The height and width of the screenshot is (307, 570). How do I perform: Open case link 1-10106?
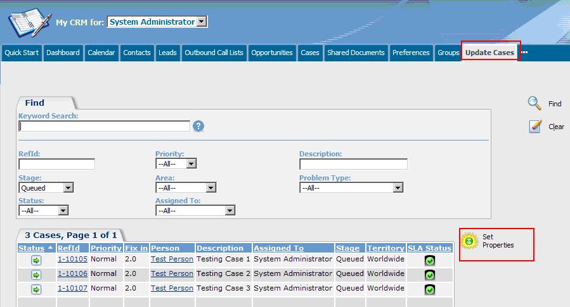click(72, 273)
